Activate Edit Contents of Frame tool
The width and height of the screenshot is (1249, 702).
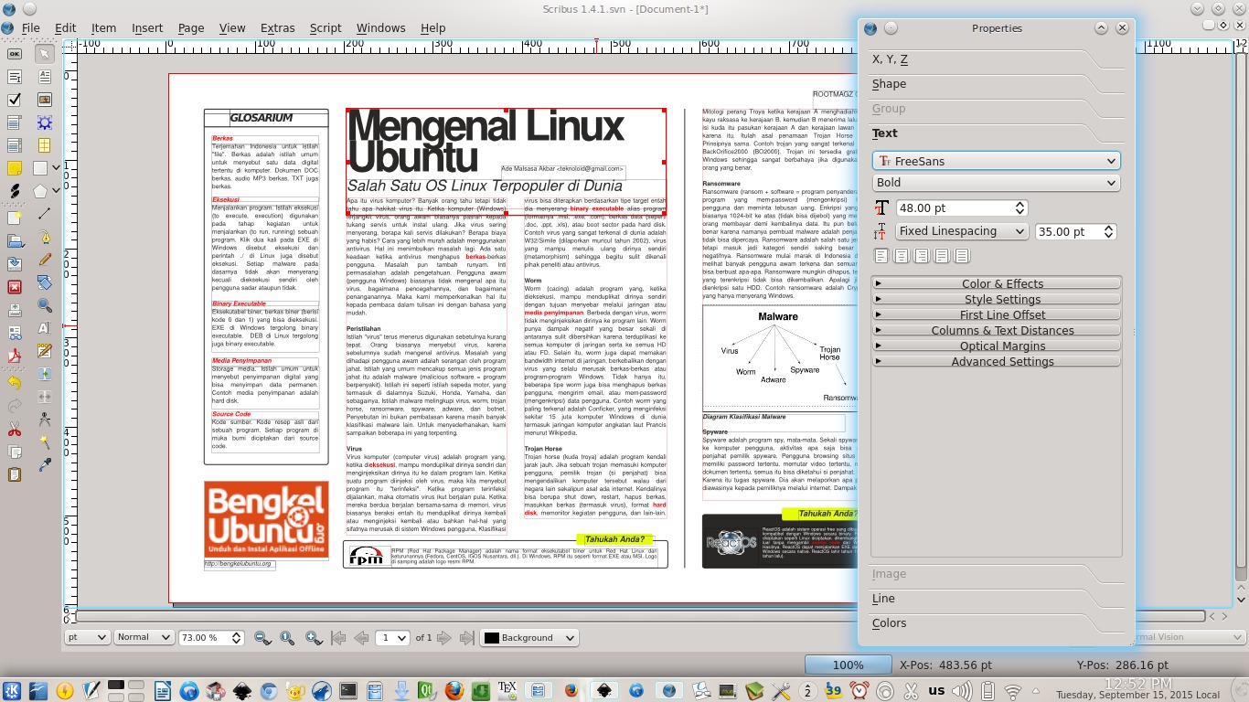pyautogui.click(x=44, y=328)
